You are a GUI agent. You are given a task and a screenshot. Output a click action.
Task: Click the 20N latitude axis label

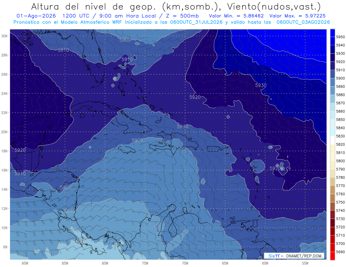coord(4,132)
